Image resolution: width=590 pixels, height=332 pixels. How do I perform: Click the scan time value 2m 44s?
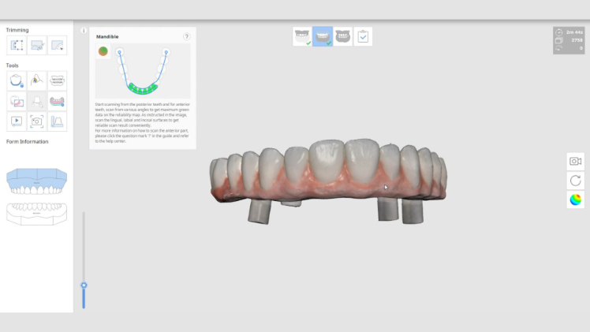[x=574, y=32]
